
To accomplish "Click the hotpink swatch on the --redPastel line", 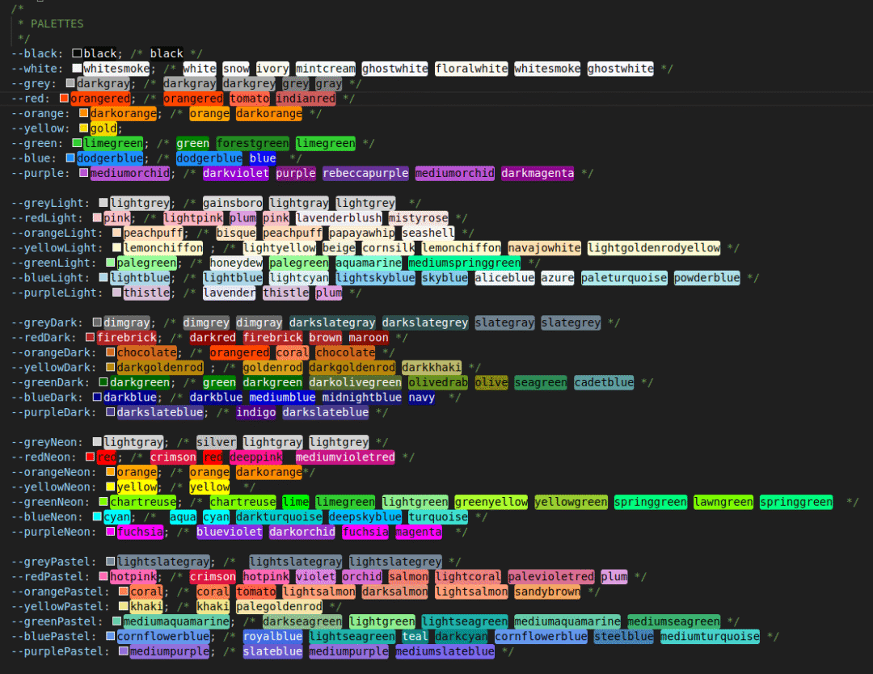I will click(x=103, y=576).
